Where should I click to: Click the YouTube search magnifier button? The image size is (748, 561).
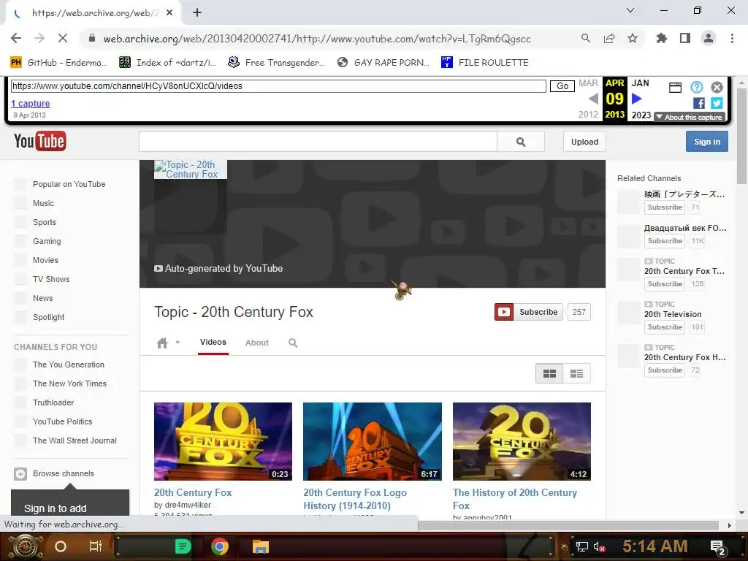521,142
